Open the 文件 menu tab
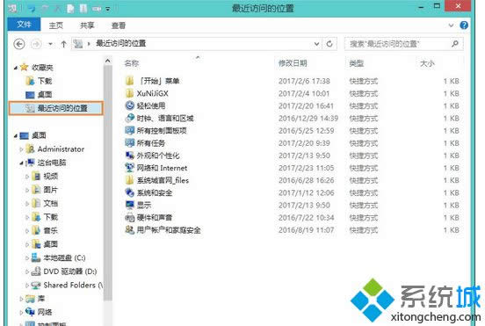 click(24, 24)
